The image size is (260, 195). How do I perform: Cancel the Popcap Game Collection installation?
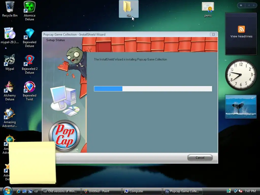coord(200,157)
